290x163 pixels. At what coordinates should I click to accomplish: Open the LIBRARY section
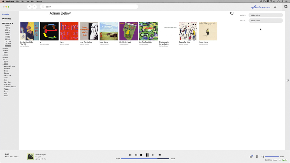[x=6, y=14]
